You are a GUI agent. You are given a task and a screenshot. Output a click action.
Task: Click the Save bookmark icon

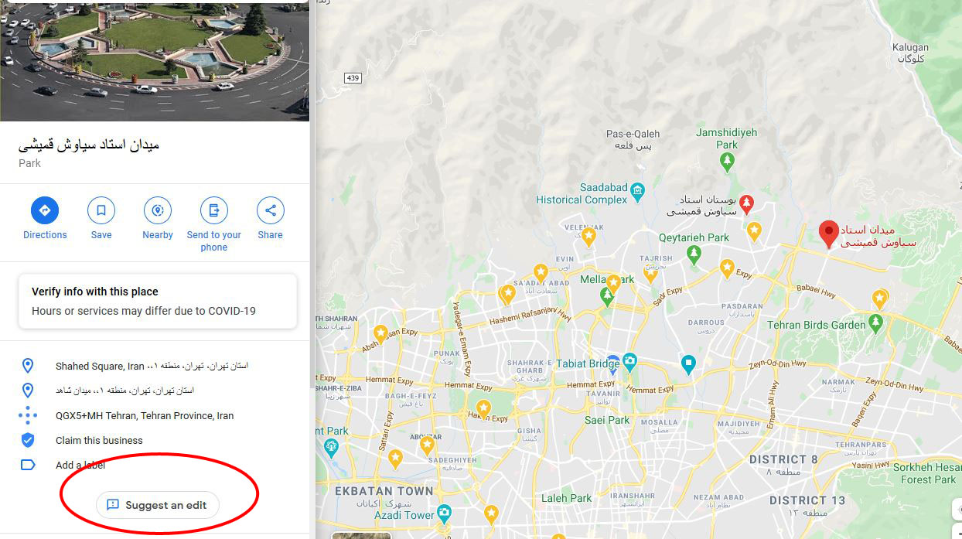[x=101, y=210]
